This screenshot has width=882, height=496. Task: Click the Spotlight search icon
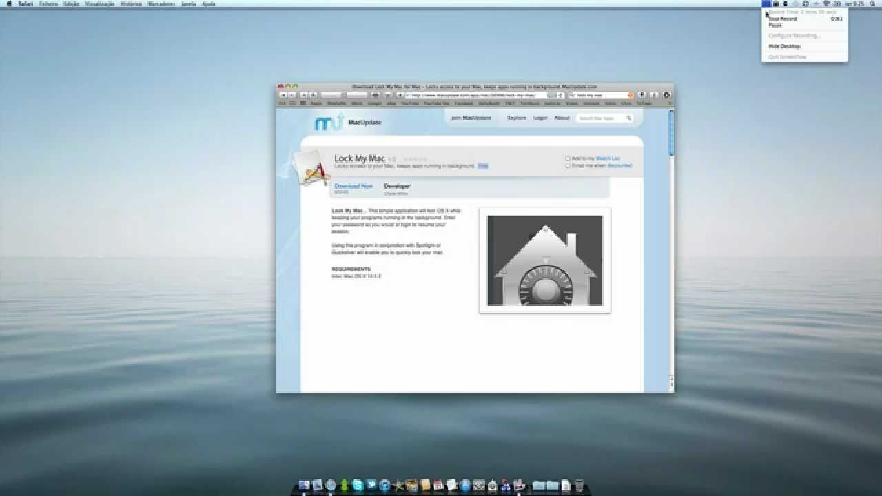click(x=872, y=3)
